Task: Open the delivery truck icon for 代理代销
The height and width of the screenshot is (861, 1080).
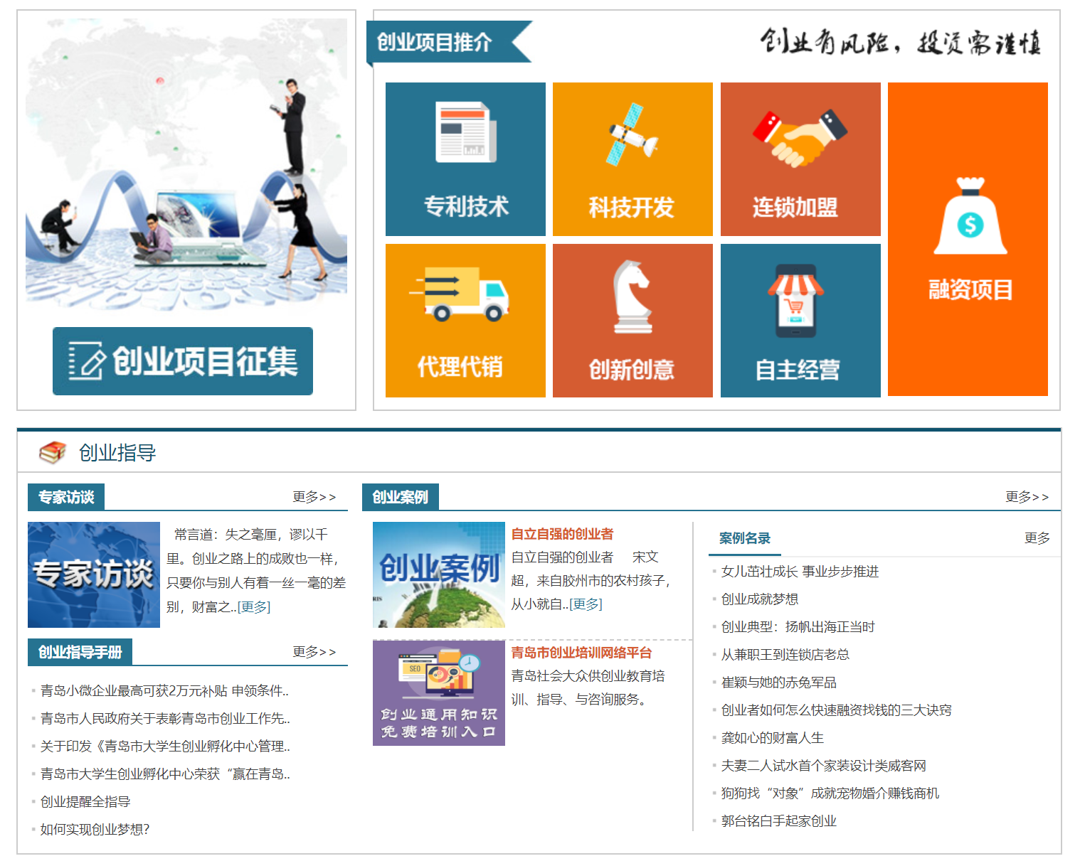Action: point(460,294)
